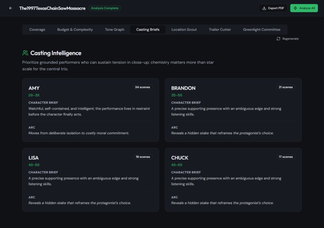Click the Export PDF button
Image resolution: width=324 pixels, height=228 pixels.
pyautogui.click(x=273, y=8)
